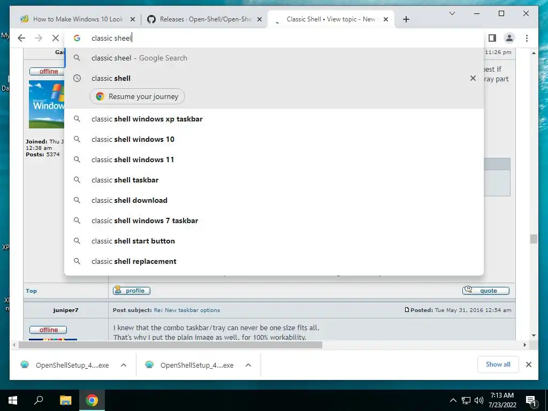Screen dimensions: 548x411
Task: Open the Windows Start button
Action: click(13, 400)
